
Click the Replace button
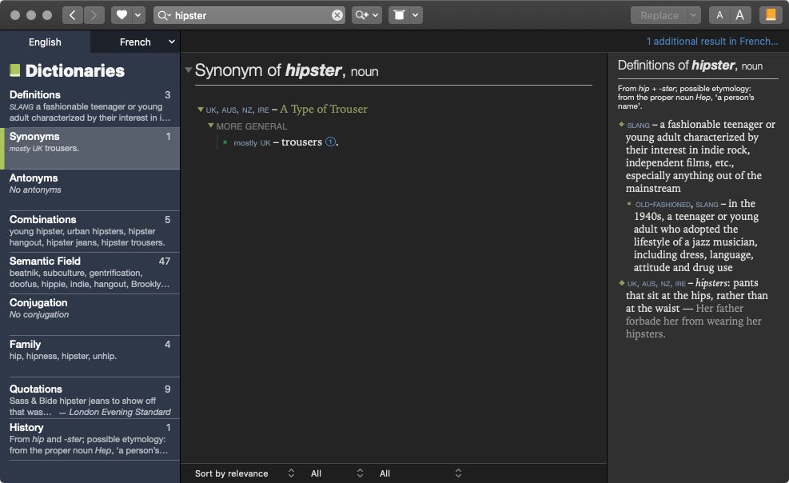[659, 16]
